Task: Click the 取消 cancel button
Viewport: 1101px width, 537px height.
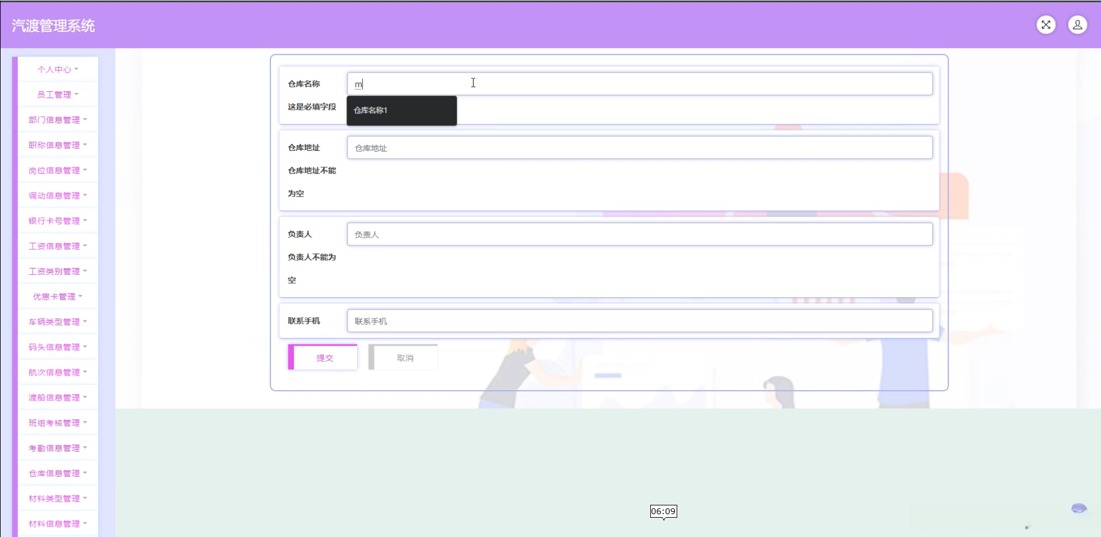Action: pos(403,357)
